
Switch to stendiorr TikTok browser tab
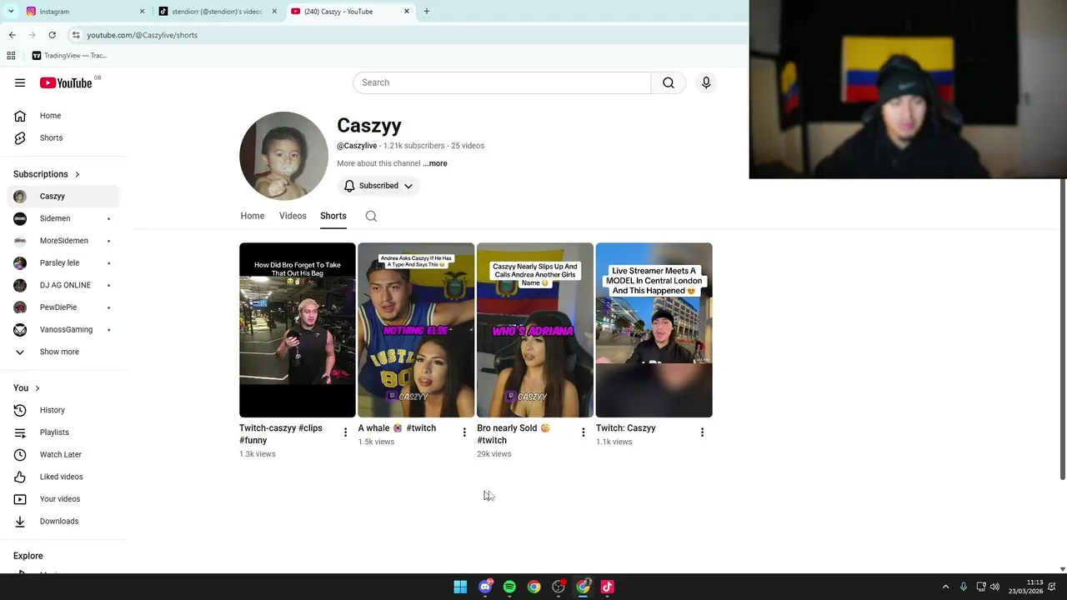[217, 12]
